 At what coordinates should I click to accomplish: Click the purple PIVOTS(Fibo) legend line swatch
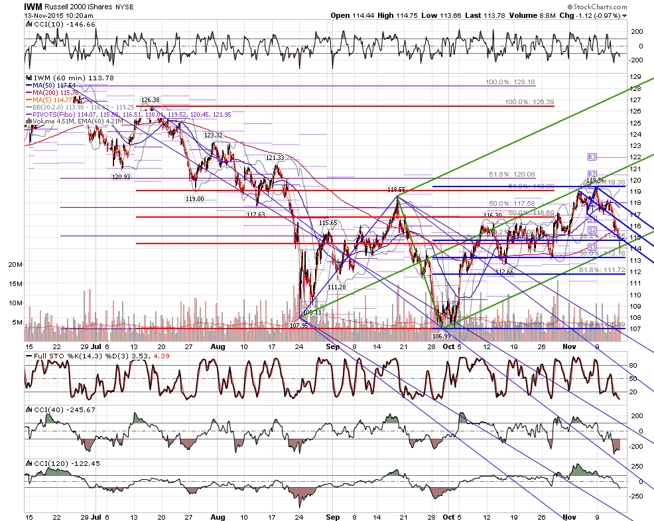[x=29, y=114]
